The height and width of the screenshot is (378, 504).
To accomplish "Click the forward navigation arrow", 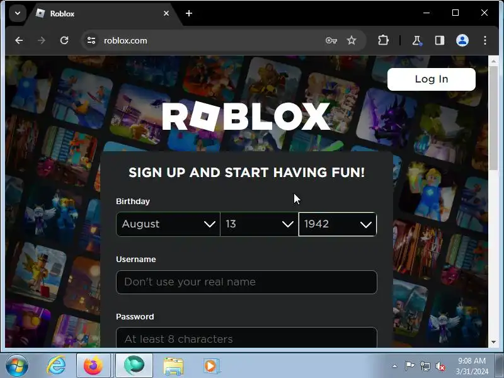I will [42, 40].
